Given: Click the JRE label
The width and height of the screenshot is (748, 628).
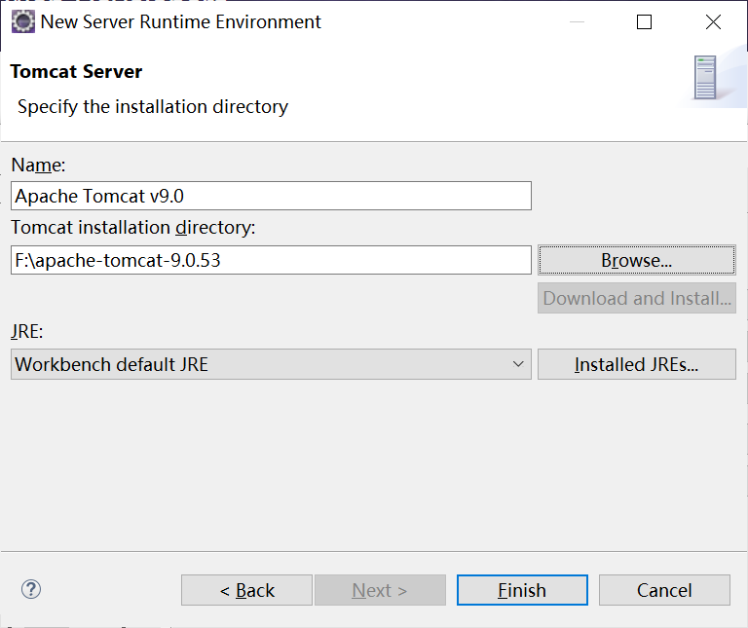Looking at the screenshot, I should [26, 331].
